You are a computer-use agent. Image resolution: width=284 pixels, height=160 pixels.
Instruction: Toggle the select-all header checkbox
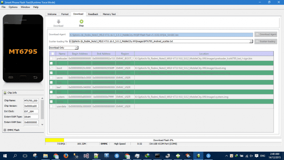pyautogui.click(x=53, y=54)
